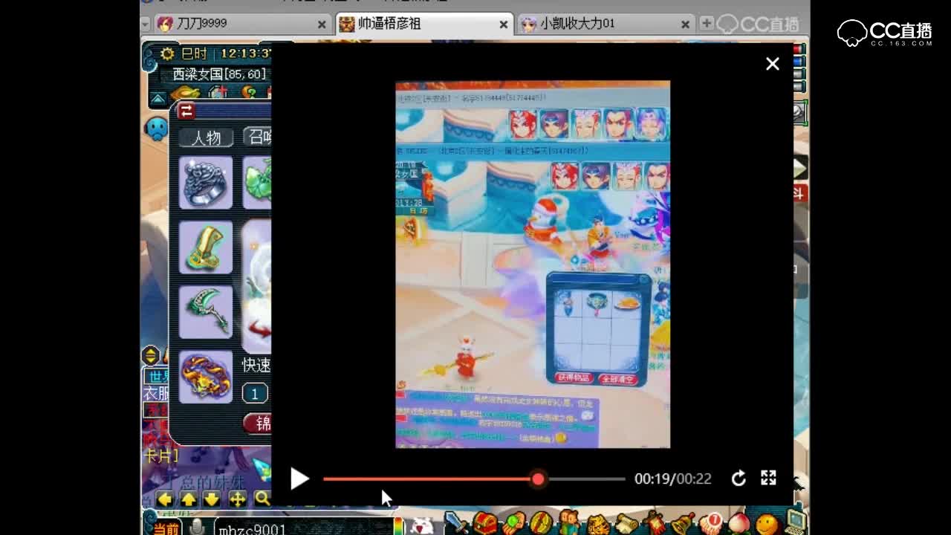Play the paused video

(x=299, y=479)
